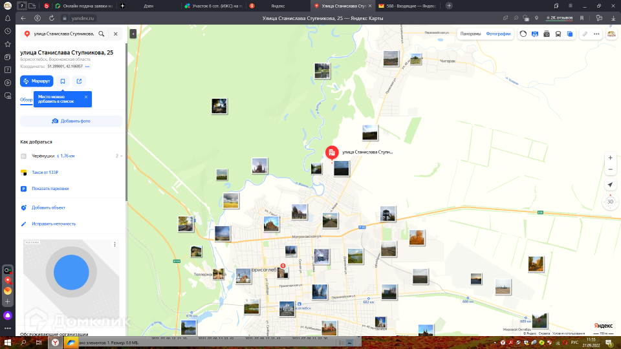Open the map layers selector

click(570, 34)
